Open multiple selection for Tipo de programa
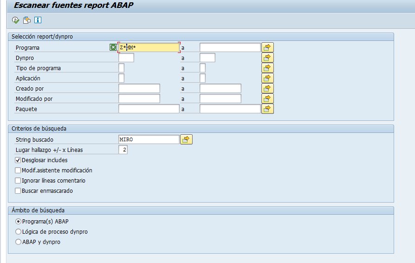Image resolution: width=415 pixels, height=263 pixels. [268, 68]
